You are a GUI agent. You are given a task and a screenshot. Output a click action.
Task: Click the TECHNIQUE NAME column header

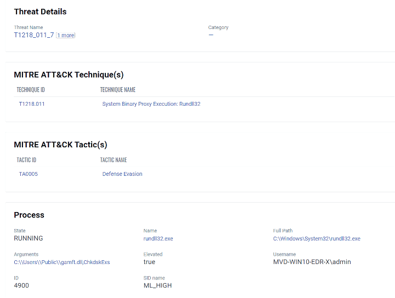[x=117, y=90]
